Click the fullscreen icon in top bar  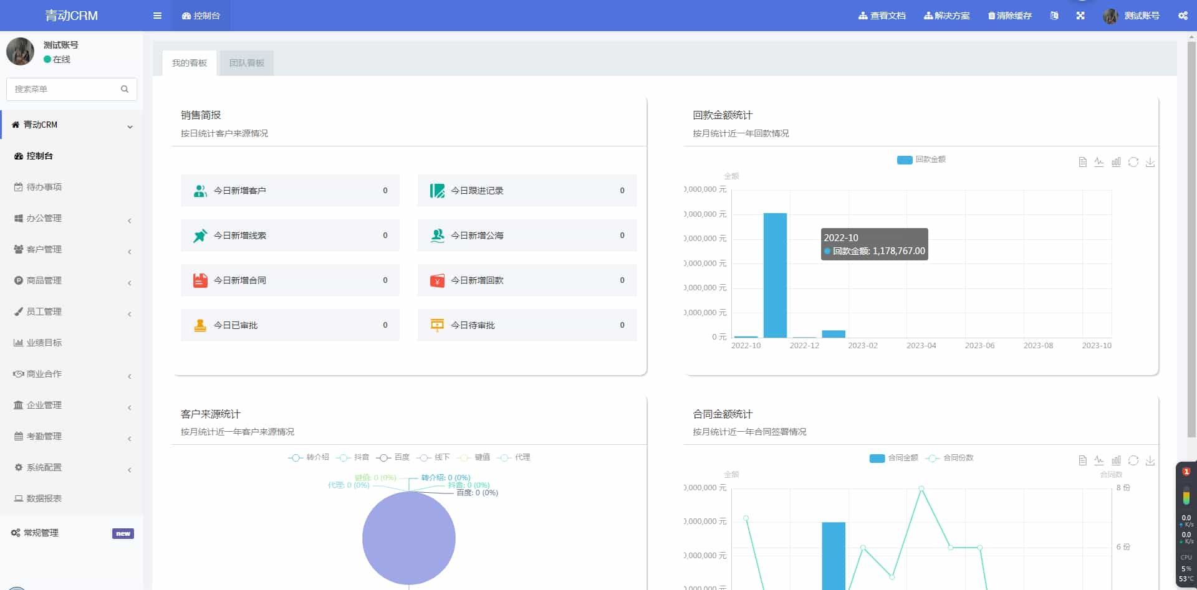pyautogui.click(x=1080, y=16)
